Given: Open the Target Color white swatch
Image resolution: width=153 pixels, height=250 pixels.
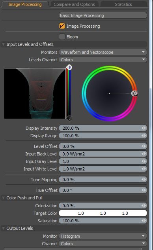Looking at the screenshot, I should (103, 213).
